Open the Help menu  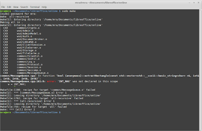pyautogui.click(x=44, y=7)
